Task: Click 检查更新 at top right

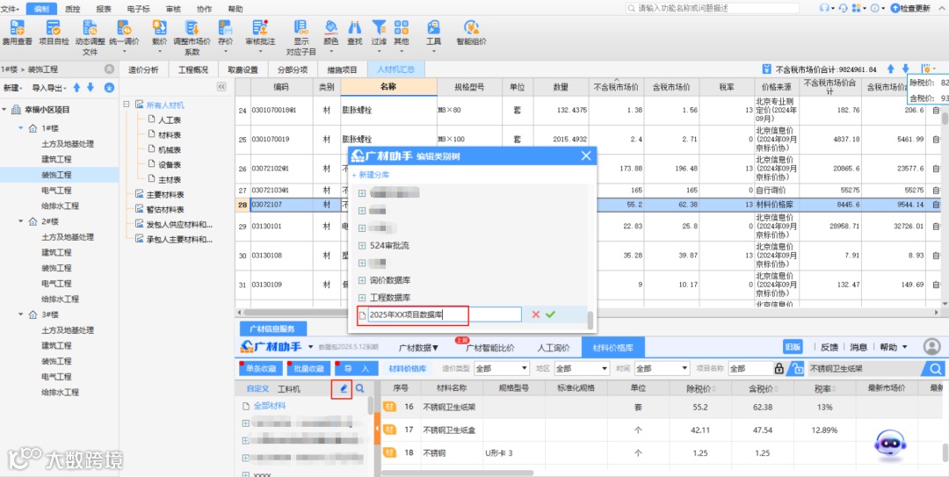Action: [x=911, y=9]
